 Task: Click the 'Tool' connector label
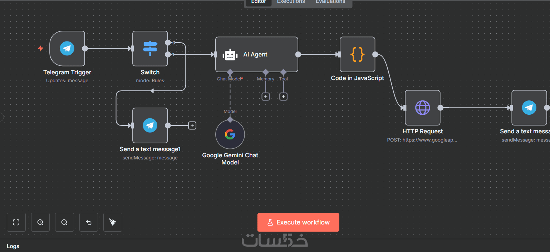(284, 79)
